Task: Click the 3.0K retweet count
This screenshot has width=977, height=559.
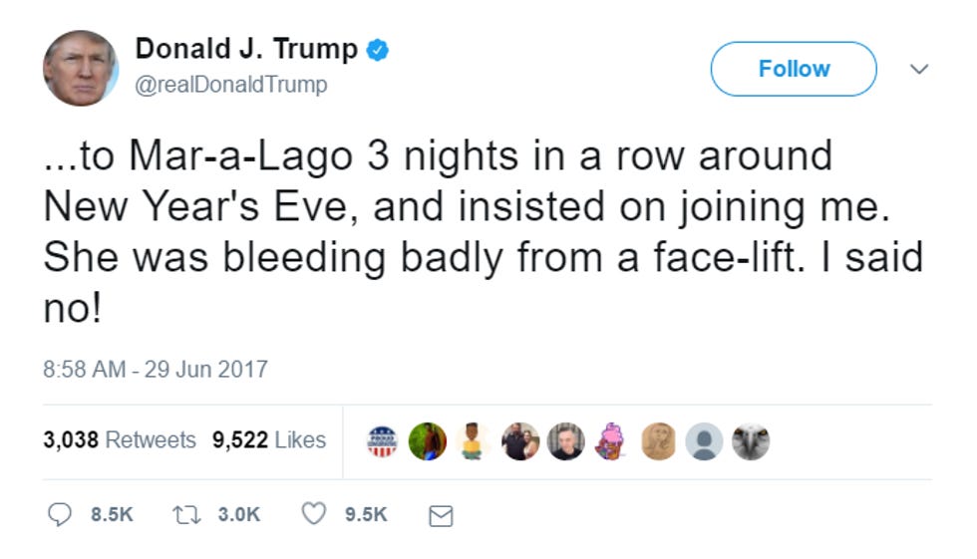Action: click(239, 514)
